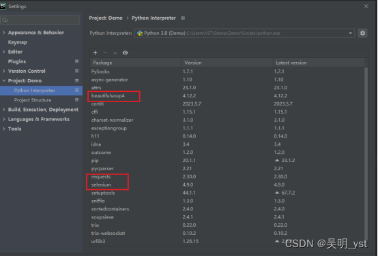Click in the settings search field
The width and height of the screenshot is (378, 256).
pos(40,20)
